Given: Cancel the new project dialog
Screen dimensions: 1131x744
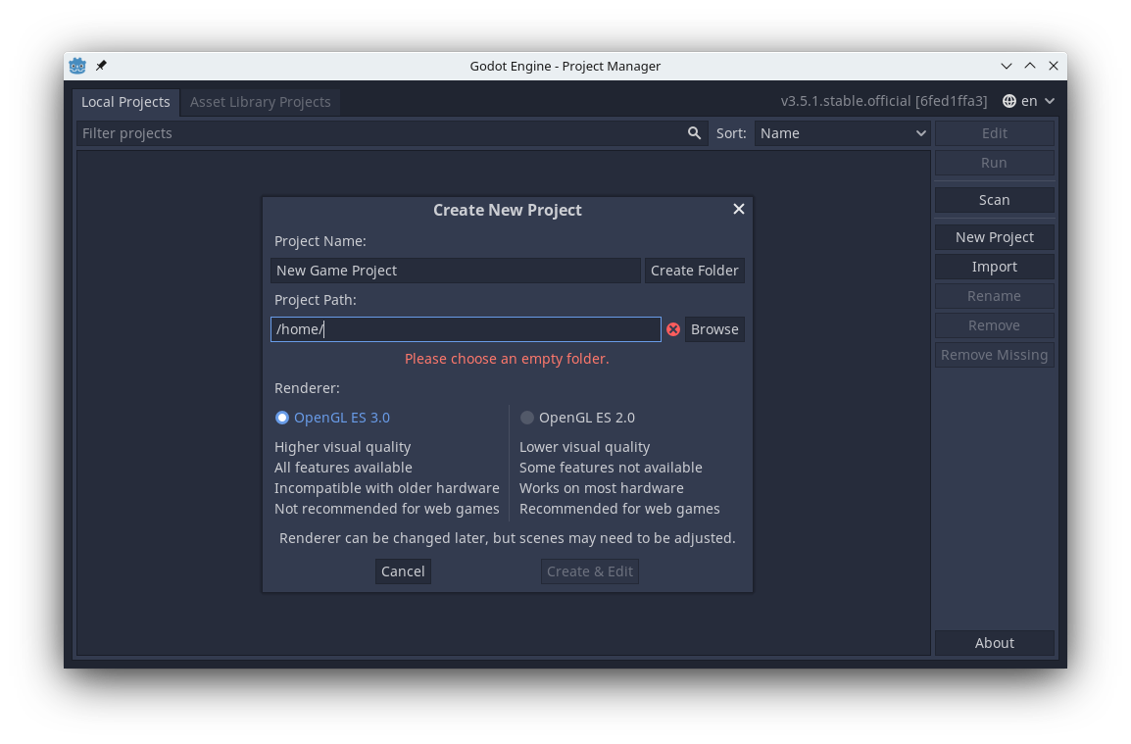Looking at the screenshot, I should point(403,570).
